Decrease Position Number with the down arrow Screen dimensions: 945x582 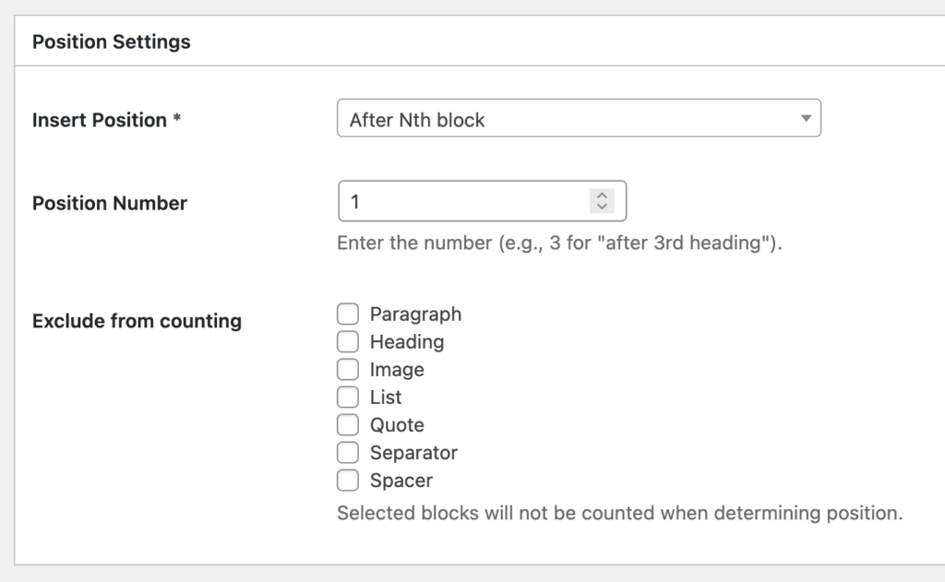602,207
